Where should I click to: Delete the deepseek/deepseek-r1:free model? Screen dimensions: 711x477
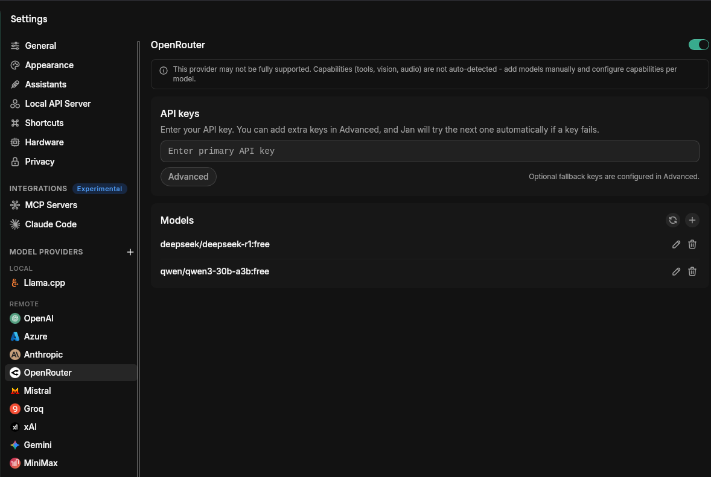tap(692, 245)
